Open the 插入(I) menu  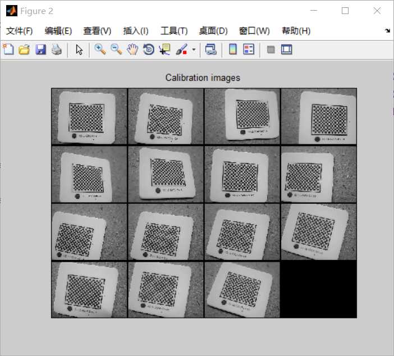(x=136, y=31)
